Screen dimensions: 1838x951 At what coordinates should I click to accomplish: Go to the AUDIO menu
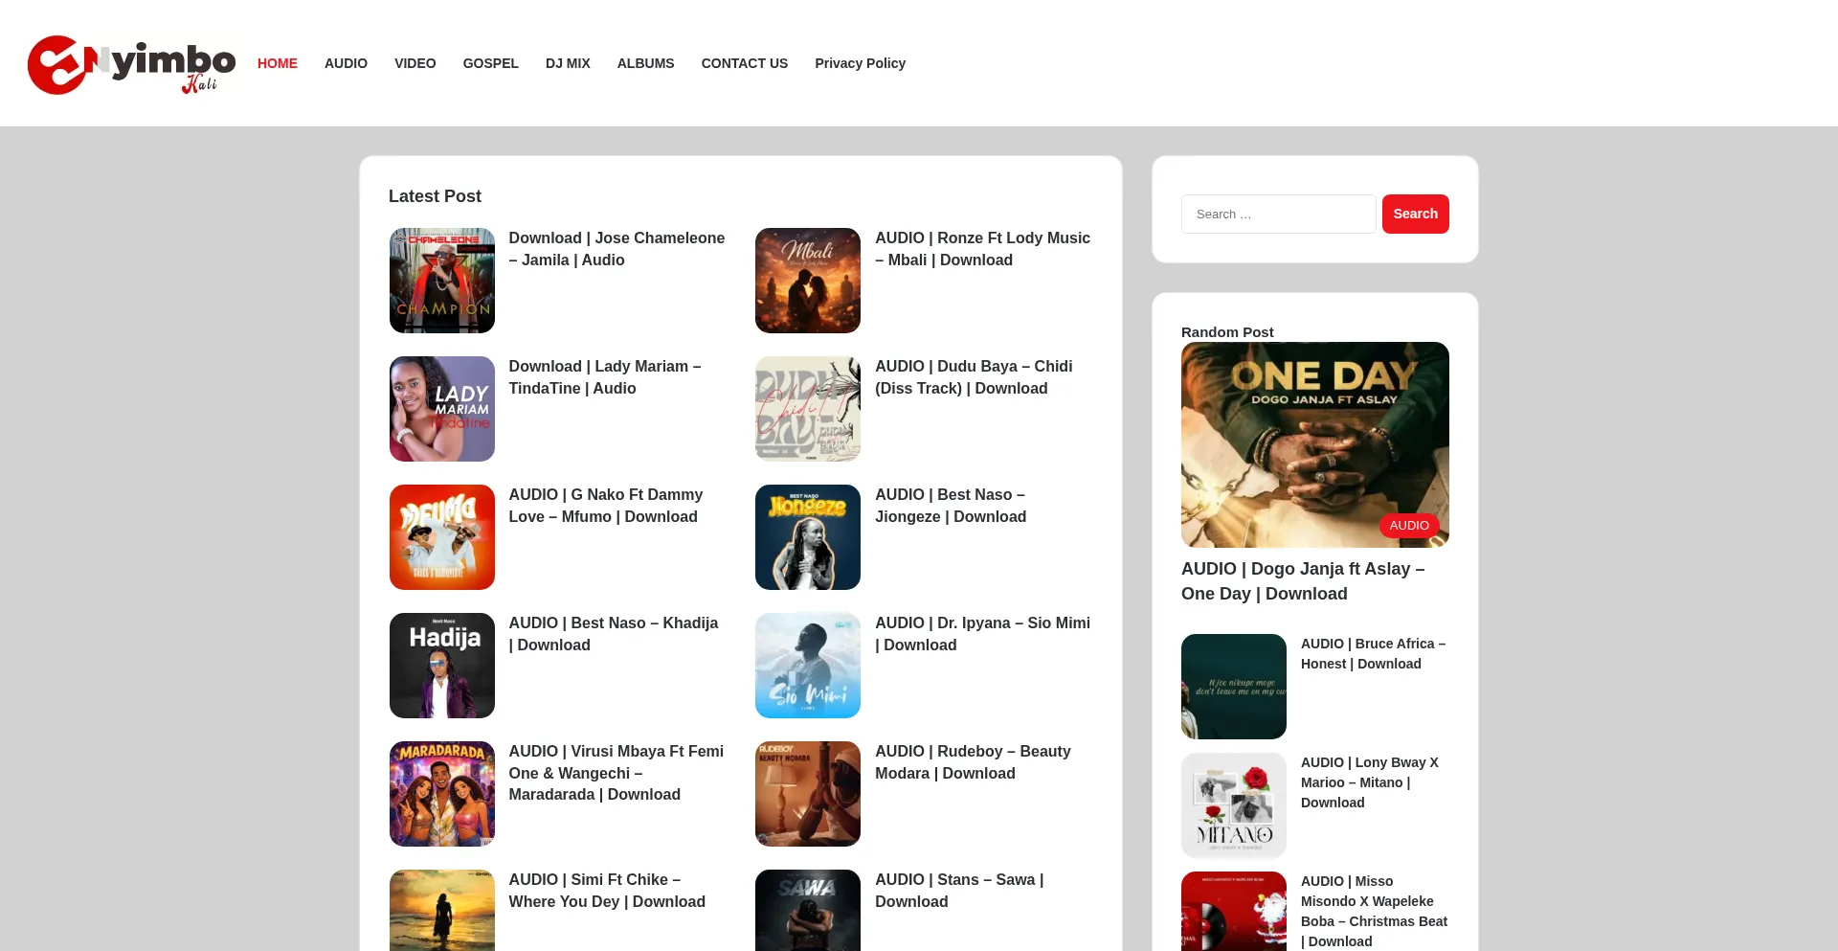(346, 63)
